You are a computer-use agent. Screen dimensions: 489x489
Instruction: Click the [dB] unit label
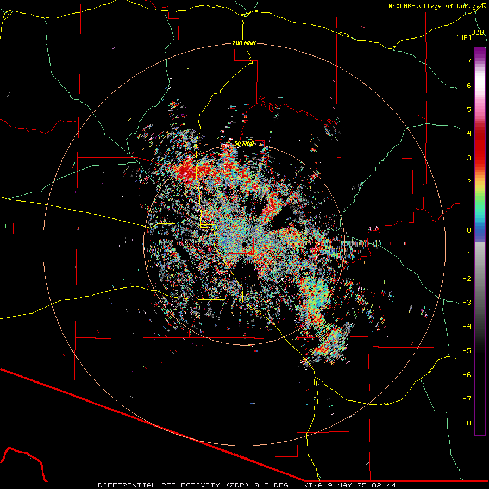[464, 37]
